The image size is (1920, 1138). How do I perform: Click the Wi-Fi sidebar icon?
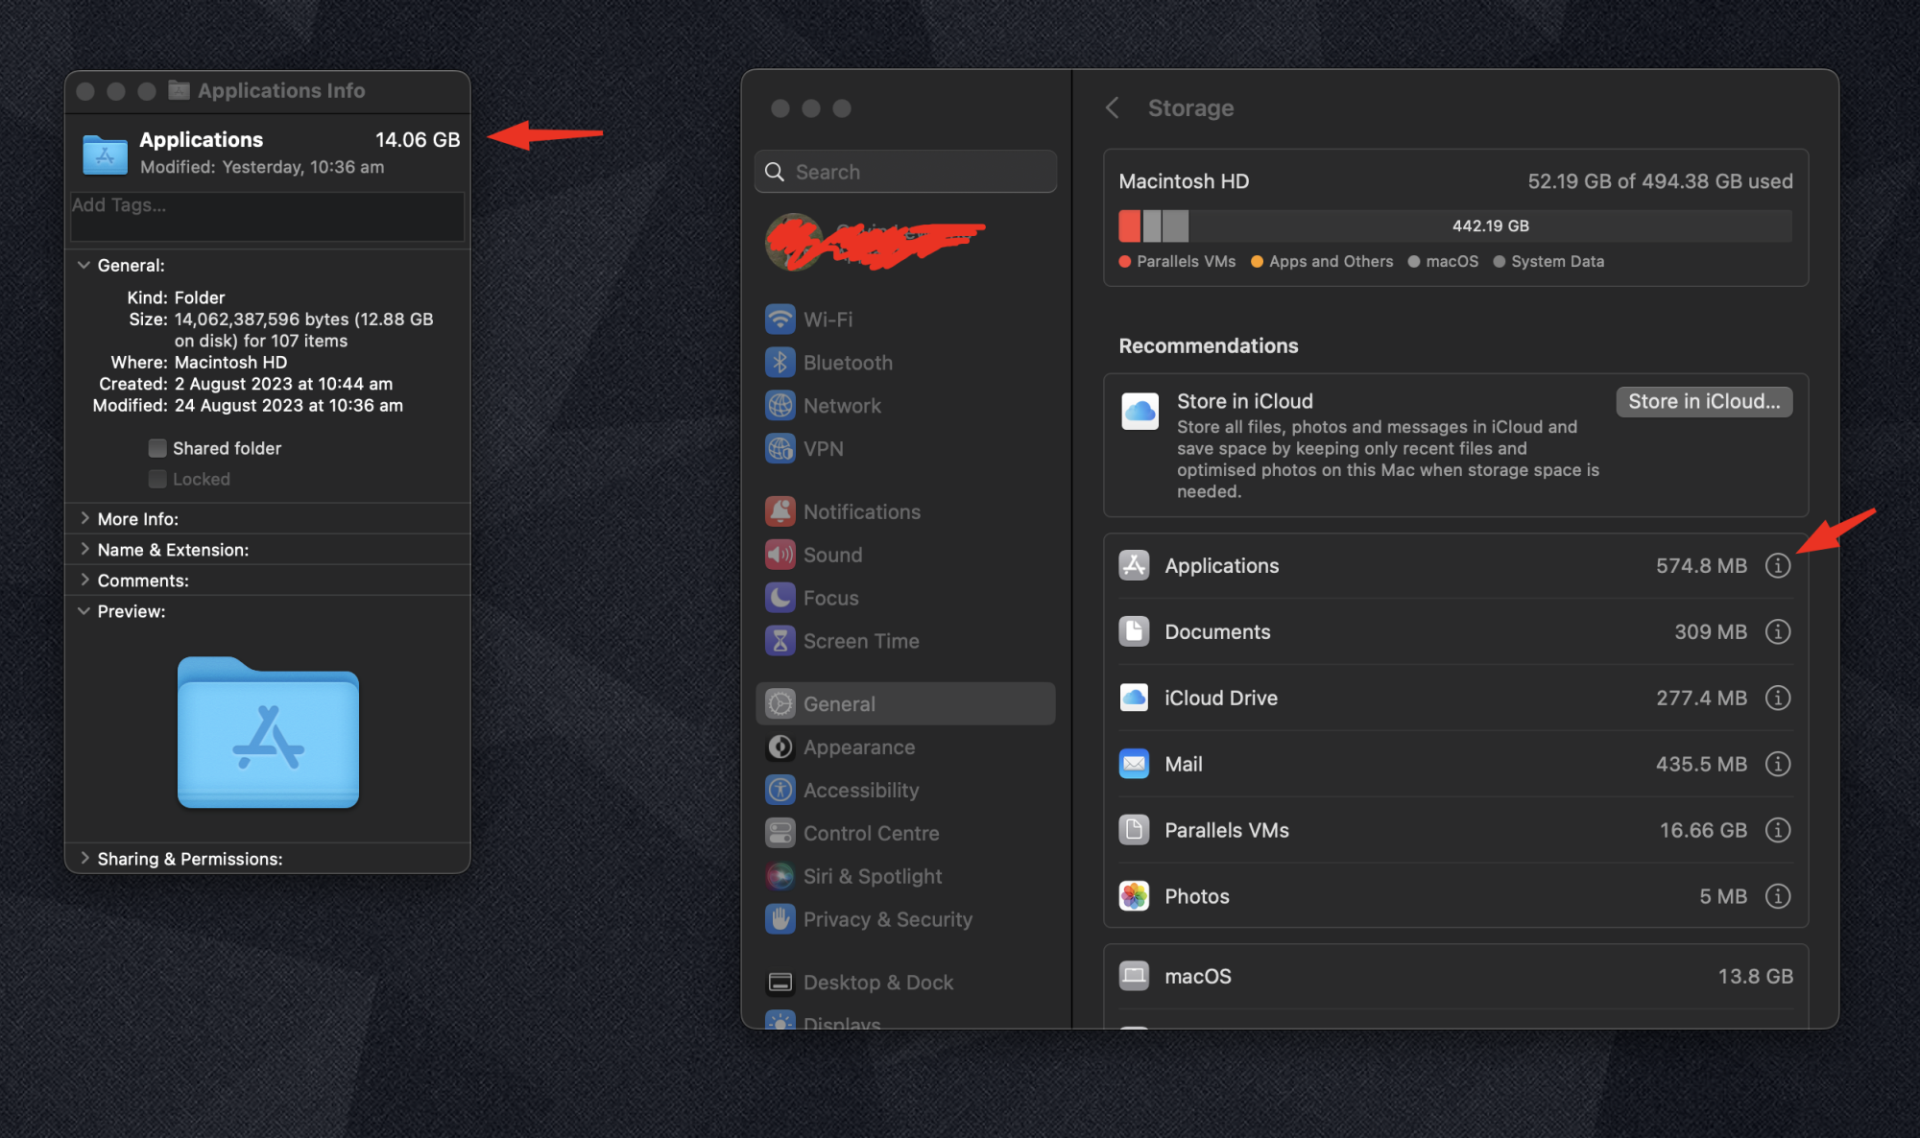780,320
